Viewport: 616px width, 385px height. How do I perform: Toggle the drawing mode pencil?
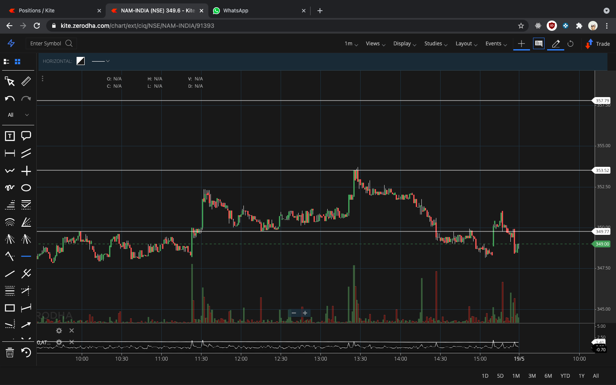555,44
